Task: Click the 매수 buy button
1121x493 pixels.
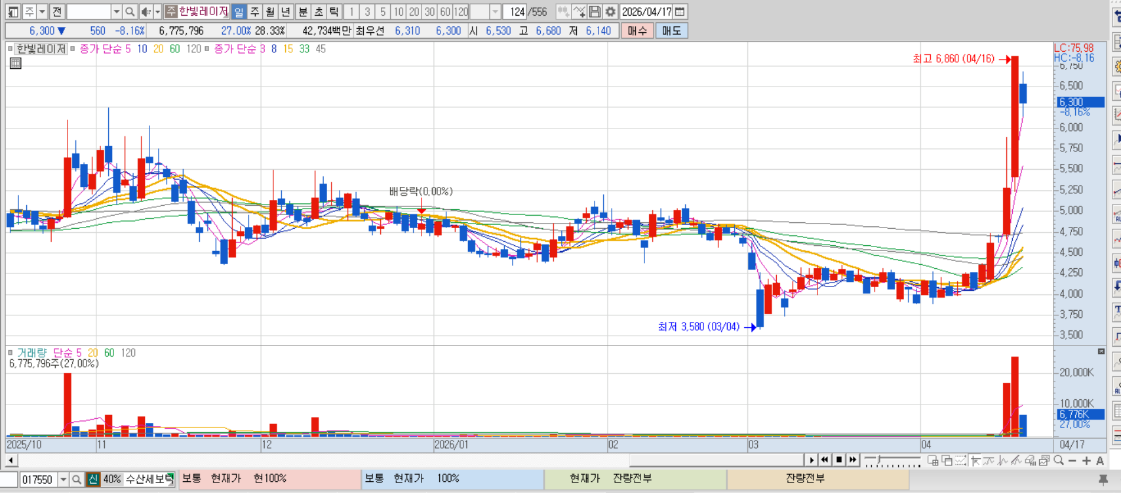Action: pyautogui.click(x=637, y=31)
